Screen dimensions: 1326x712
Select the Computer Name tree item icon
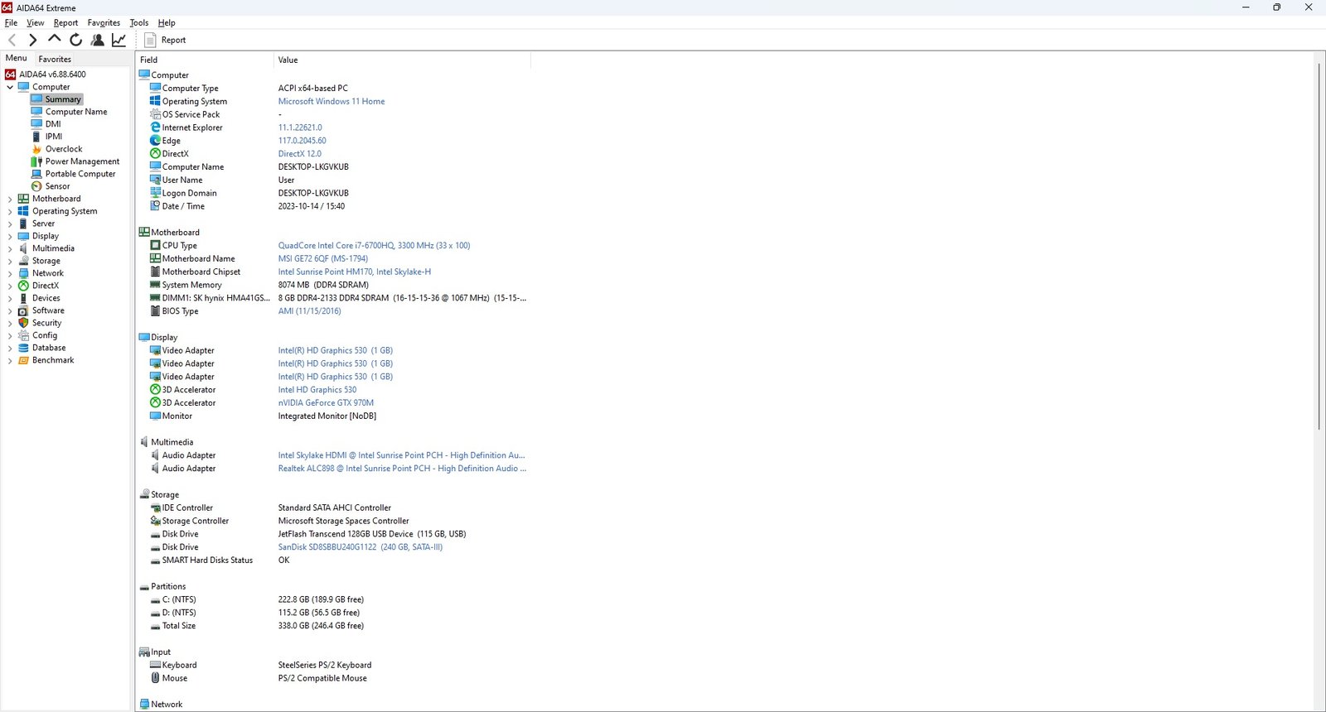(x=36, y=112)
